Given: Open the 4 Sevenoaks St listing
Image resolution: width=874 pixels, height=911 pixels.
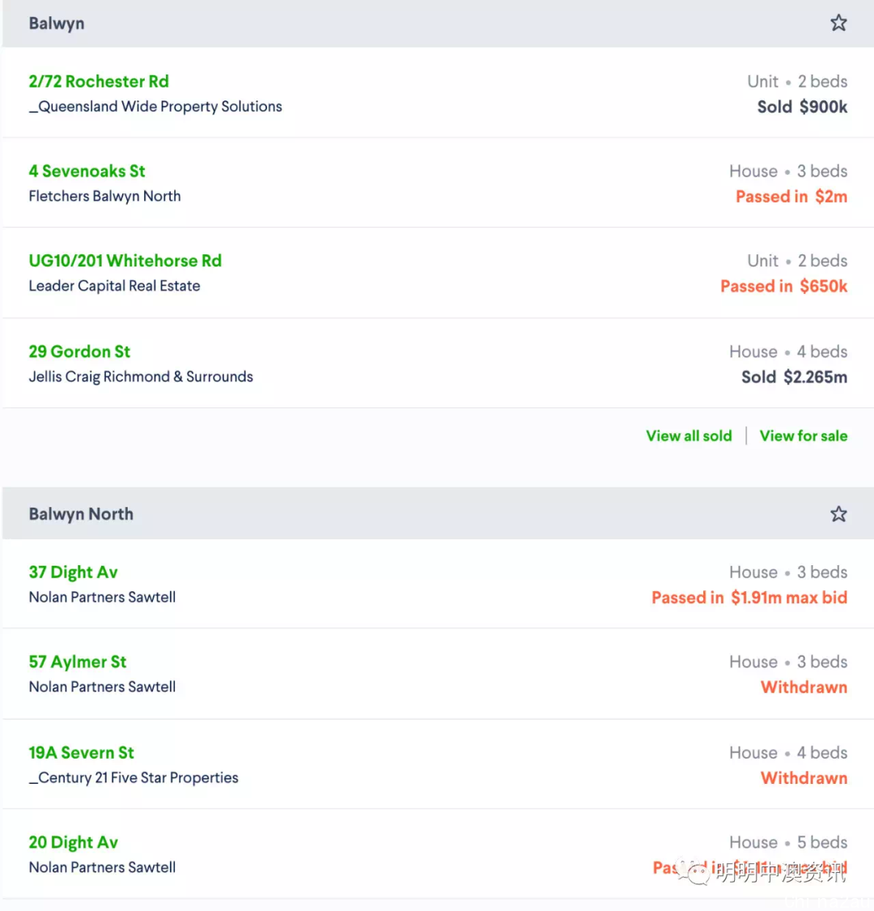Looking at the screenshot, I should point(87,171).
